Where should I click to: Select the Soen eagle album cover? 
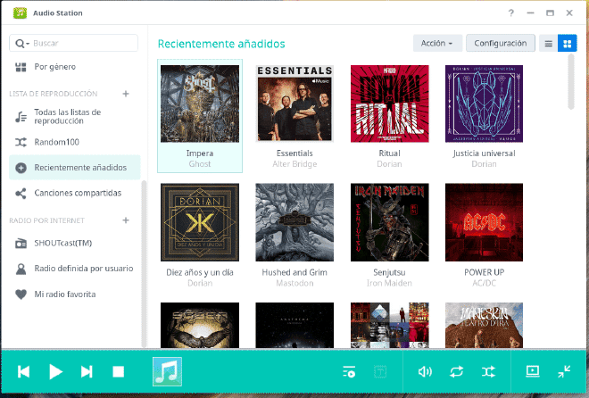(200, 325)
